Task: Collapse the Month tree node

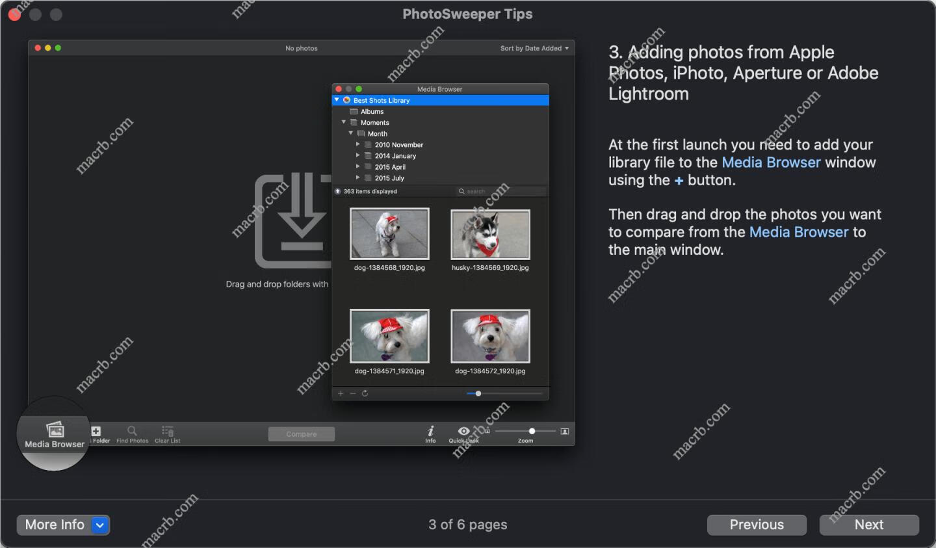Action: click(351, 133)
